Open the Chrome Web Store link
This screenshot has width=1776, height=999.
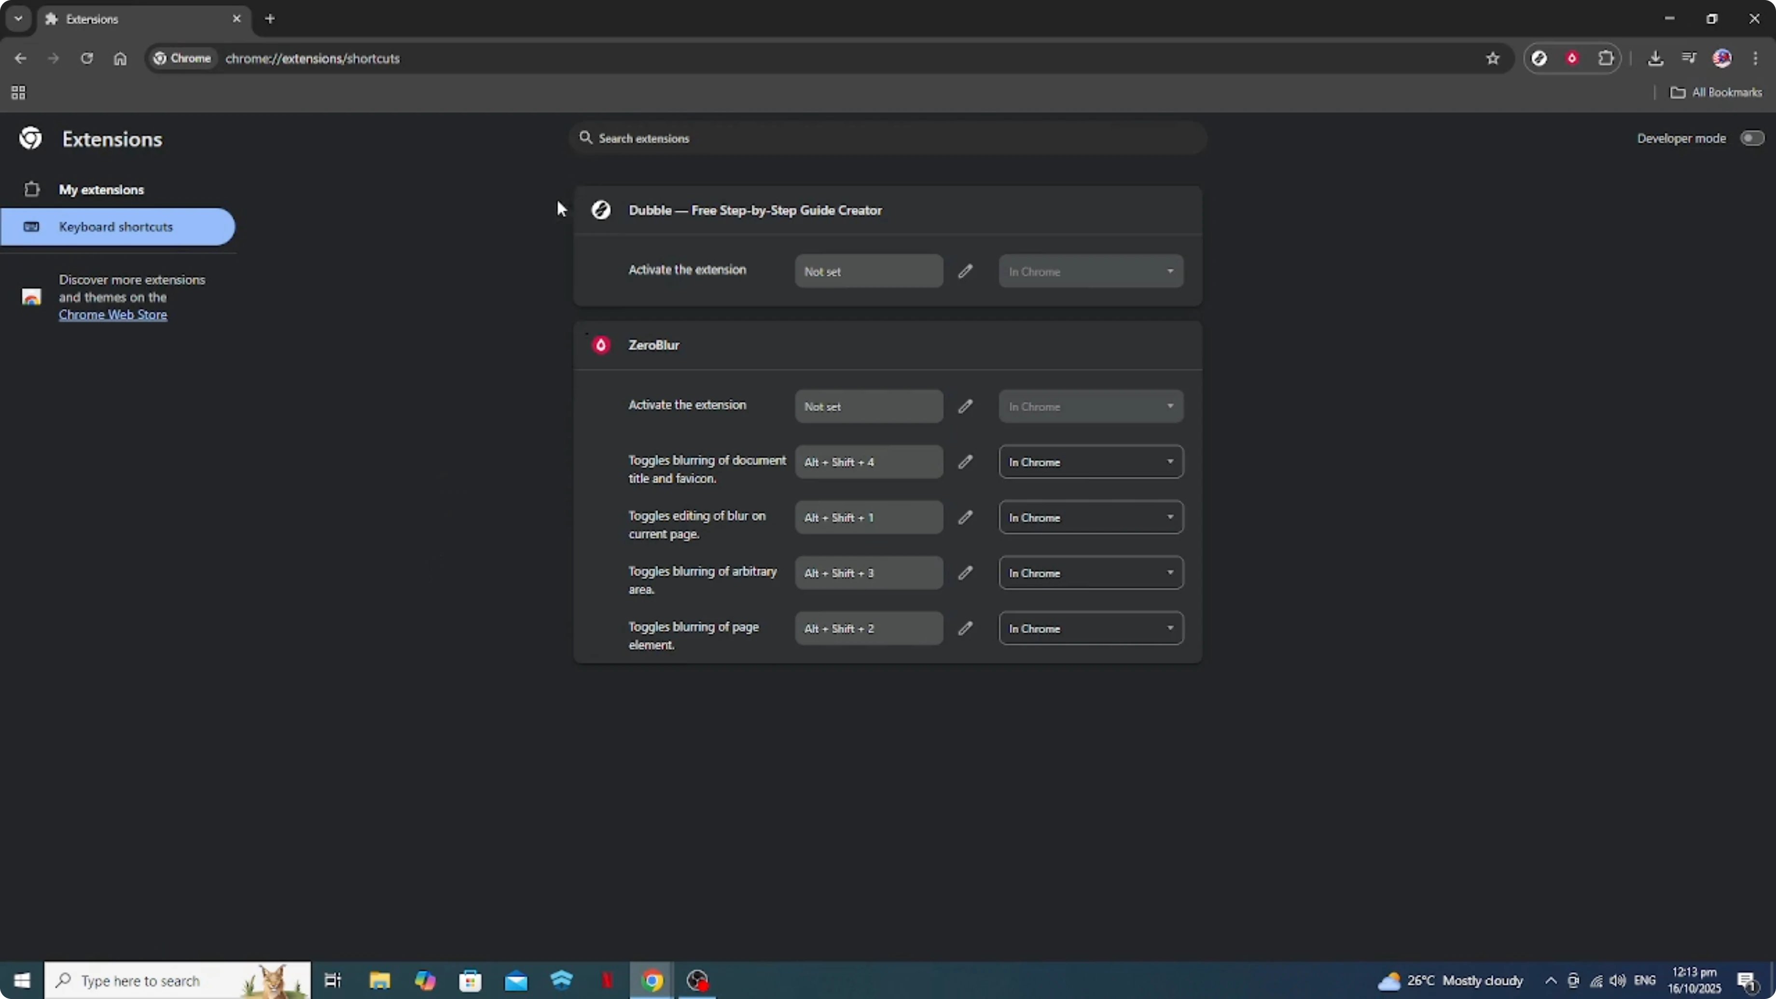[x=112, y=314]
